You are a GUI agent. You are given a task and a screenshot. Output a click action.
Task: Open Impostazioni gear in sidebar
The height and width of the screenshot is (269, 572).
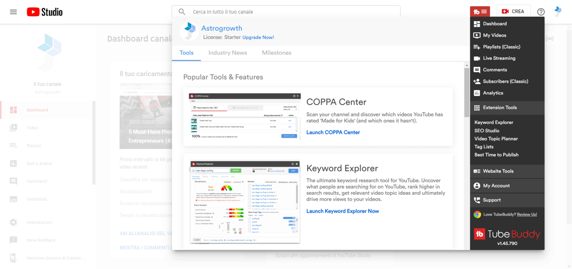(x=13, y=222)
